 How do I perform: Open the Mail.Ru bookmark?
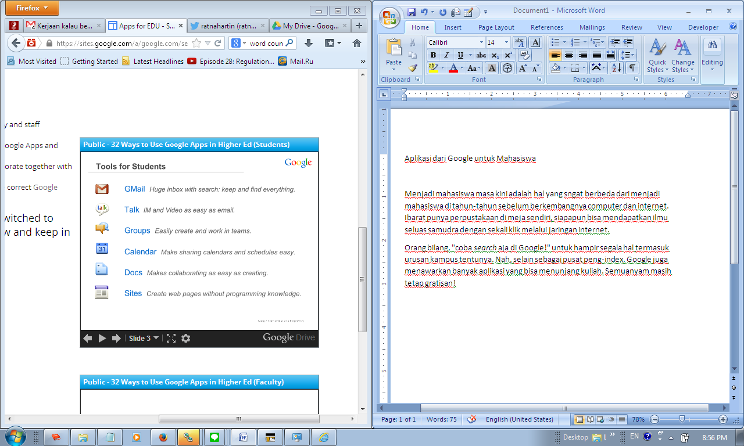[x=295, y=61]
